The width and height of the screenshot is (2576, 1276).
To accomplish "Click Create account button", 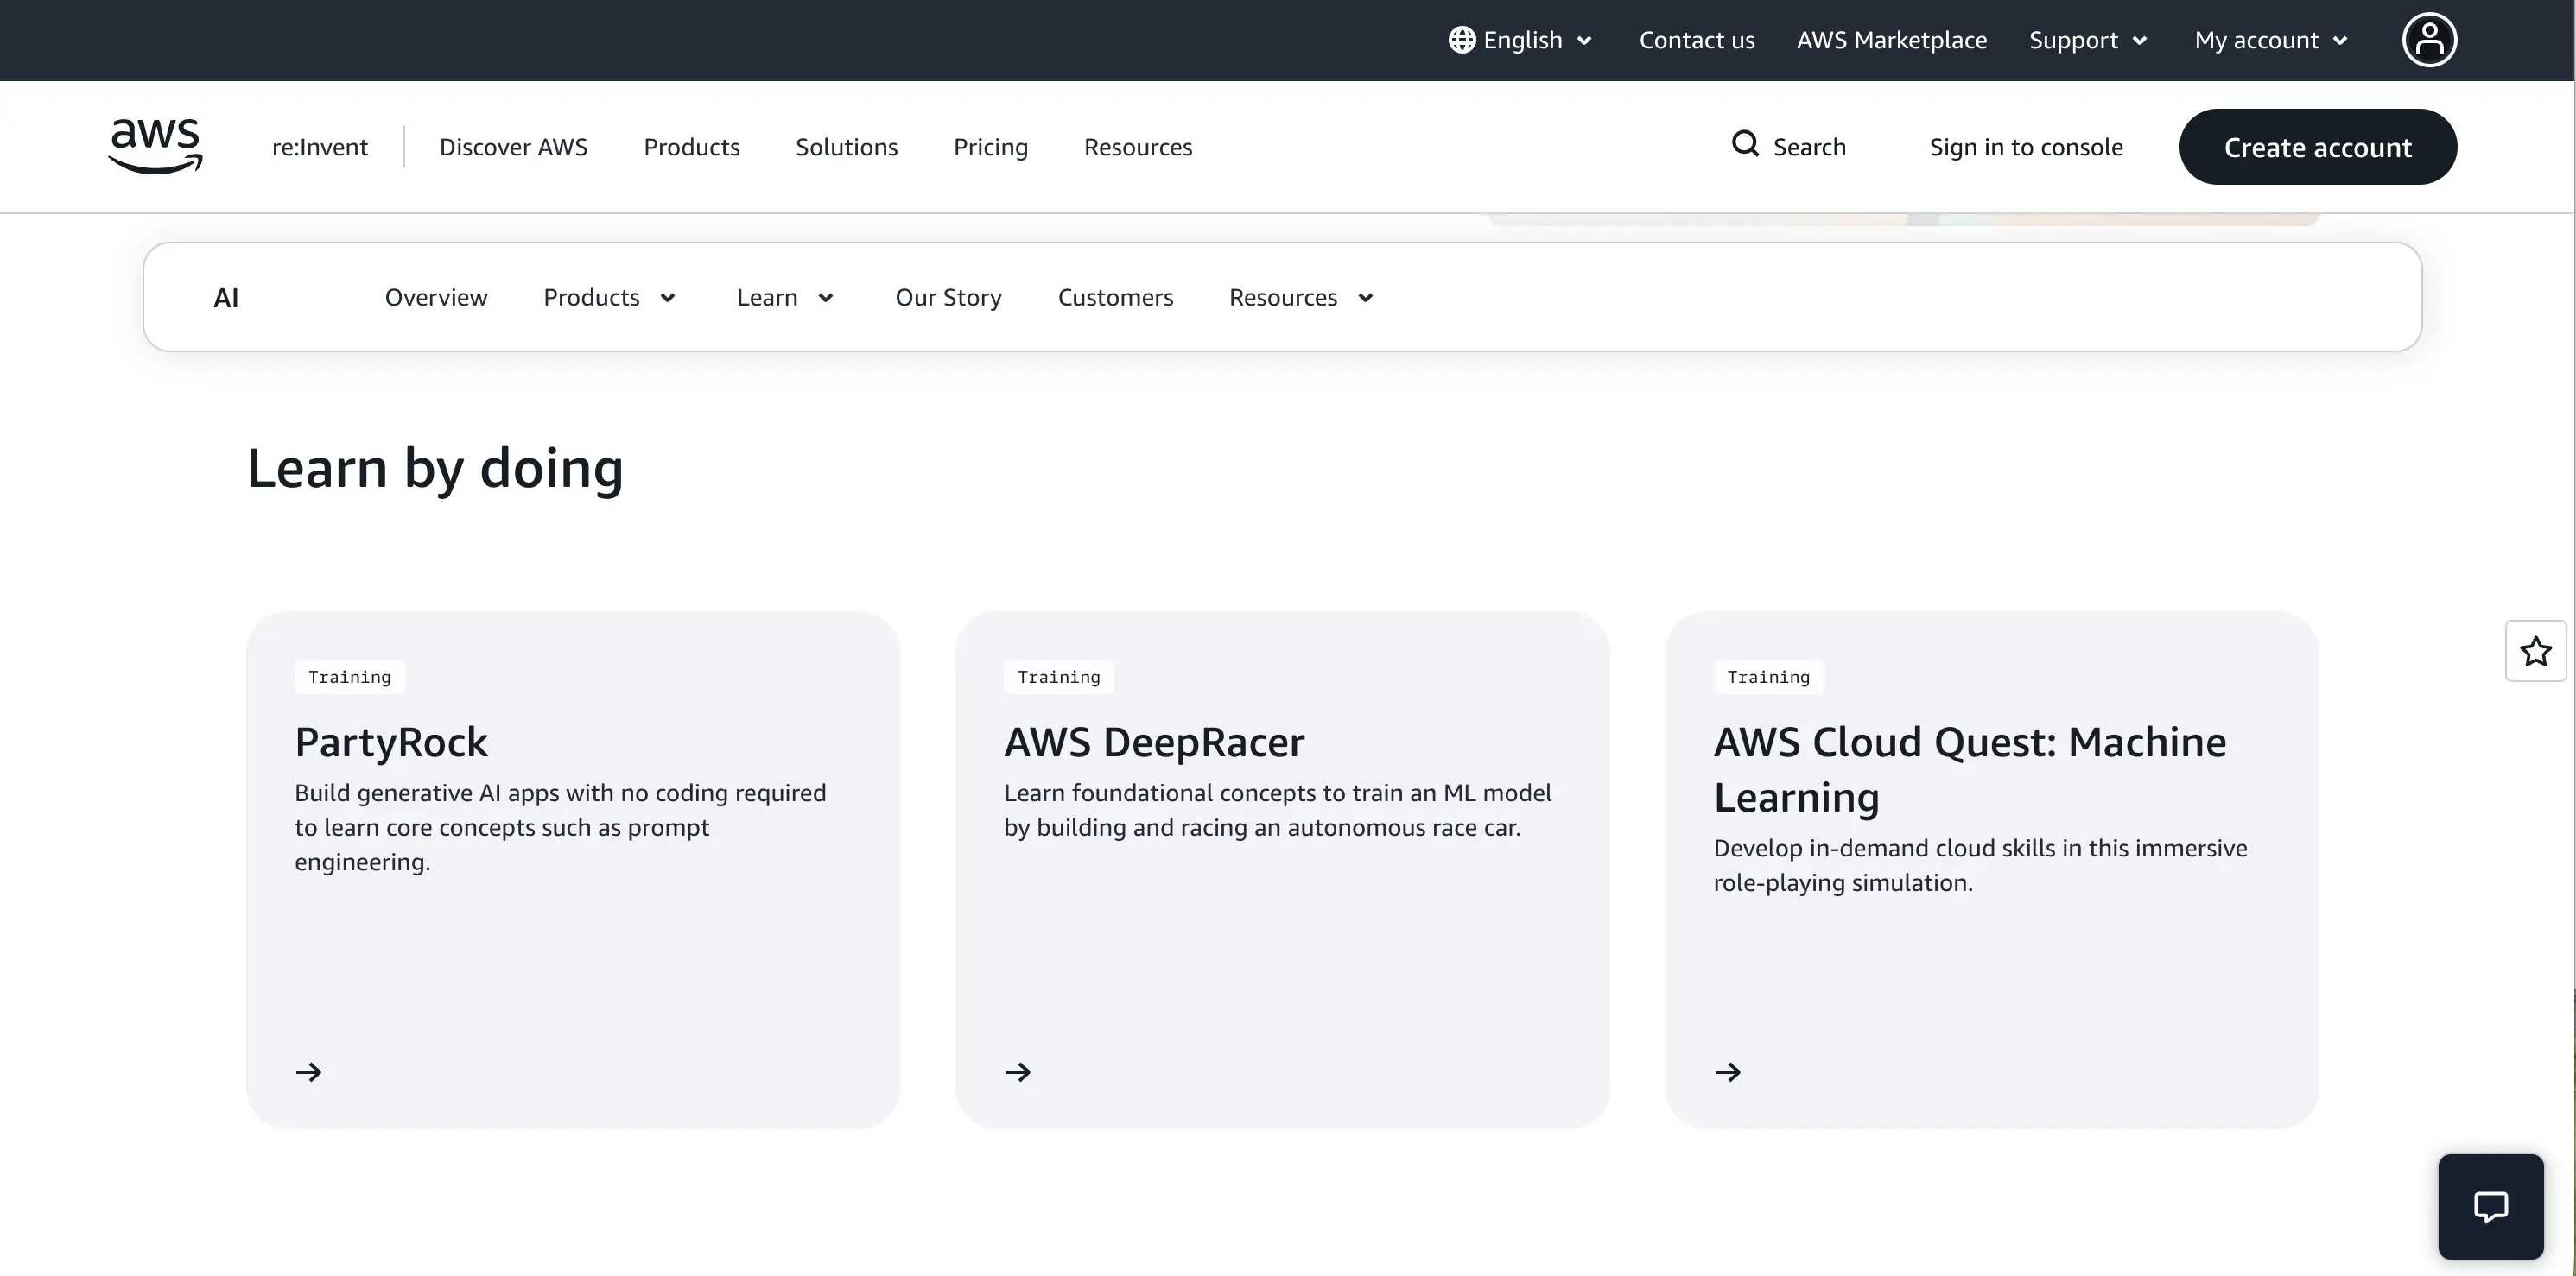I will [2318, 147].
